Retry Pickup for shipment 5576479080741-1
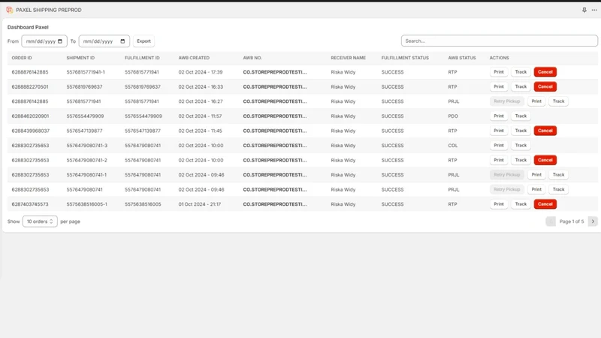Image resolution: width=601 pixels, height=338 pixels. tap(506, 175)
